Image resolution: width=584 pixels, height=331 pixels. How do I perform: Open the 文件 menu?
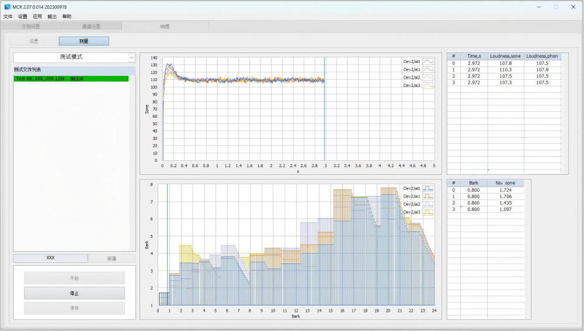8,16
